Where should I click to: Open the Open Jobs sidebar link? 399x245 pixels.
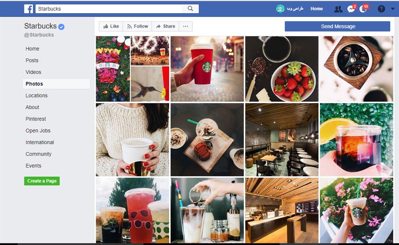(38, 130)
